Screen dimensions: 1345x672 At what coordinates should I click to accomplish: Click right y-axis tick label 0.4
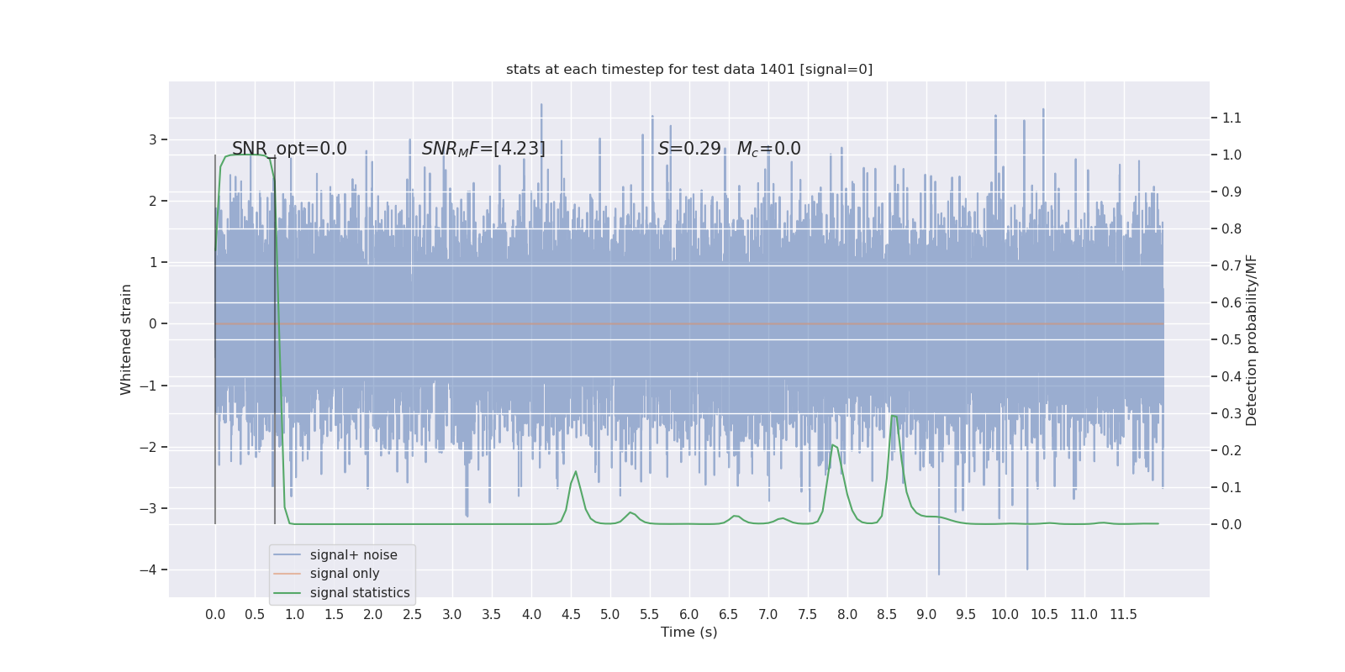(1232, 376)
